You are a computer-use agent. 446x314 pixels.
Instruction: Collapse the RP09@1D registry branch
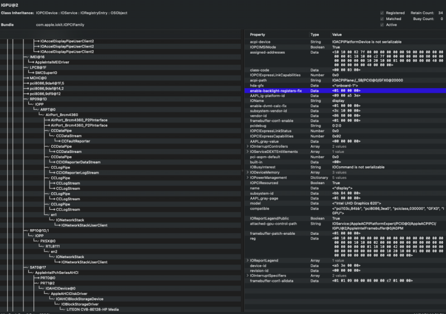point(28,99)
